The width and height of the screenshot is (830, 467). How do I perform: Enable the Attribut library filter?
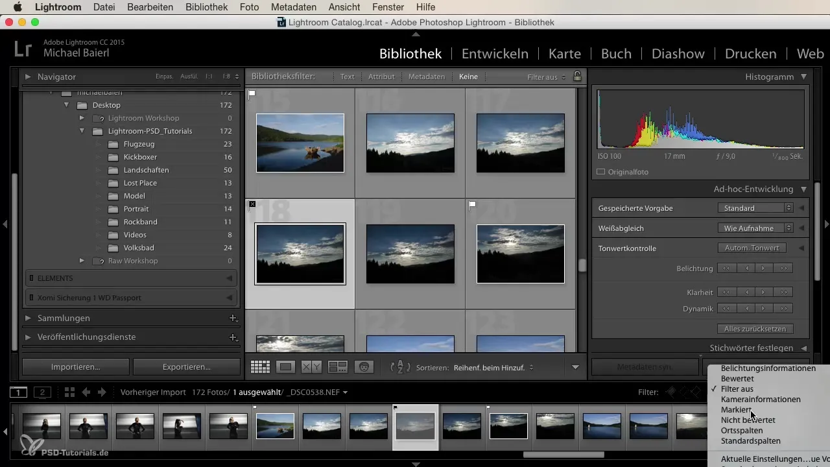tap(381, 77)
